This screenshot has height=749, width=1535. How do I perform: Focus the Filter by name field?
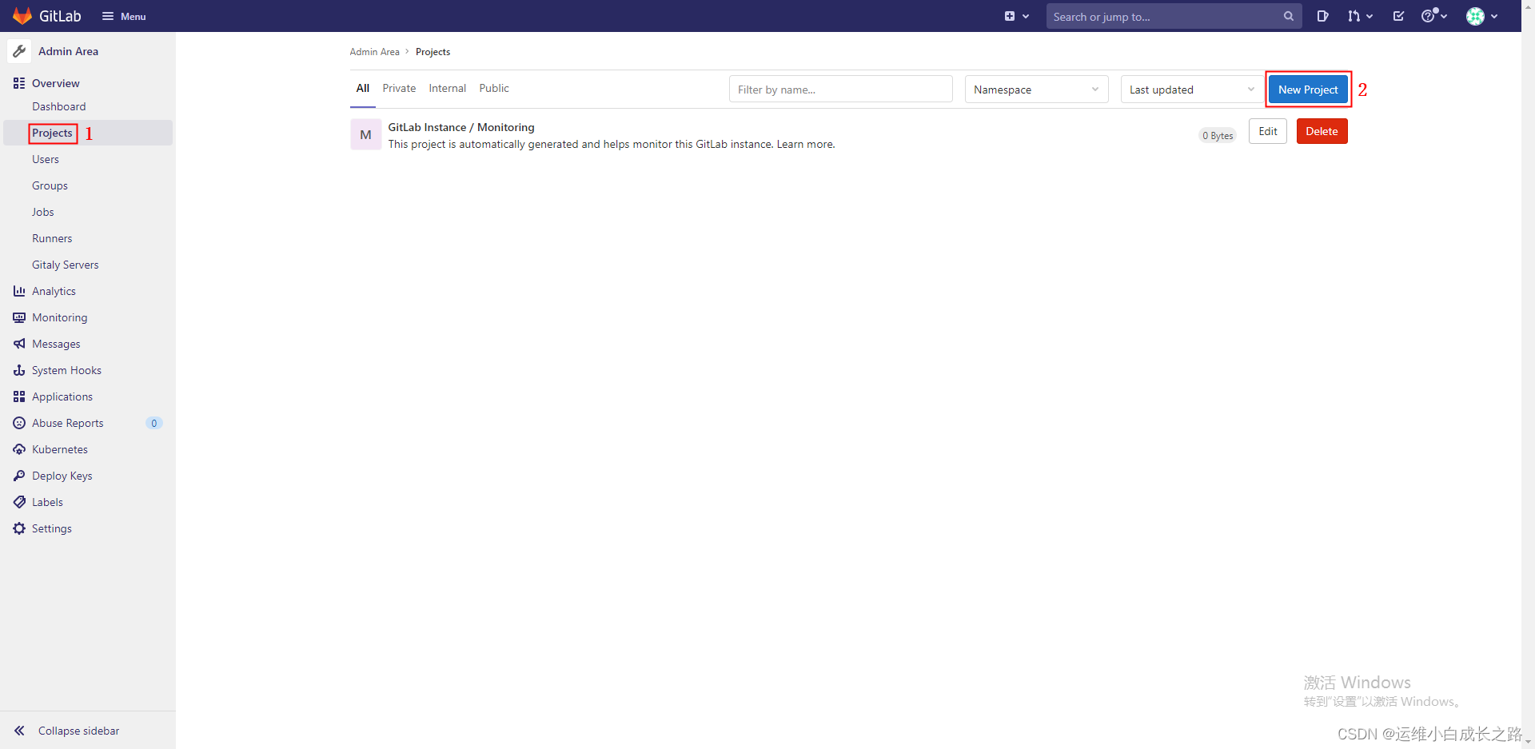841,90
